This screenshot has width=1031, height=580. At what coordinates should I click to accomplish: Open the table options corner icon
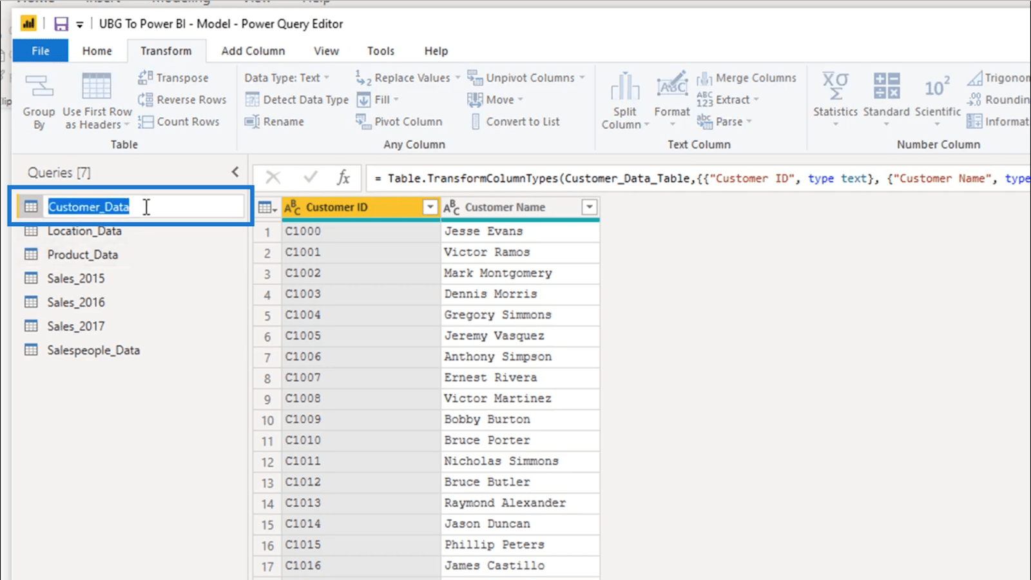(x=267, y=208)
